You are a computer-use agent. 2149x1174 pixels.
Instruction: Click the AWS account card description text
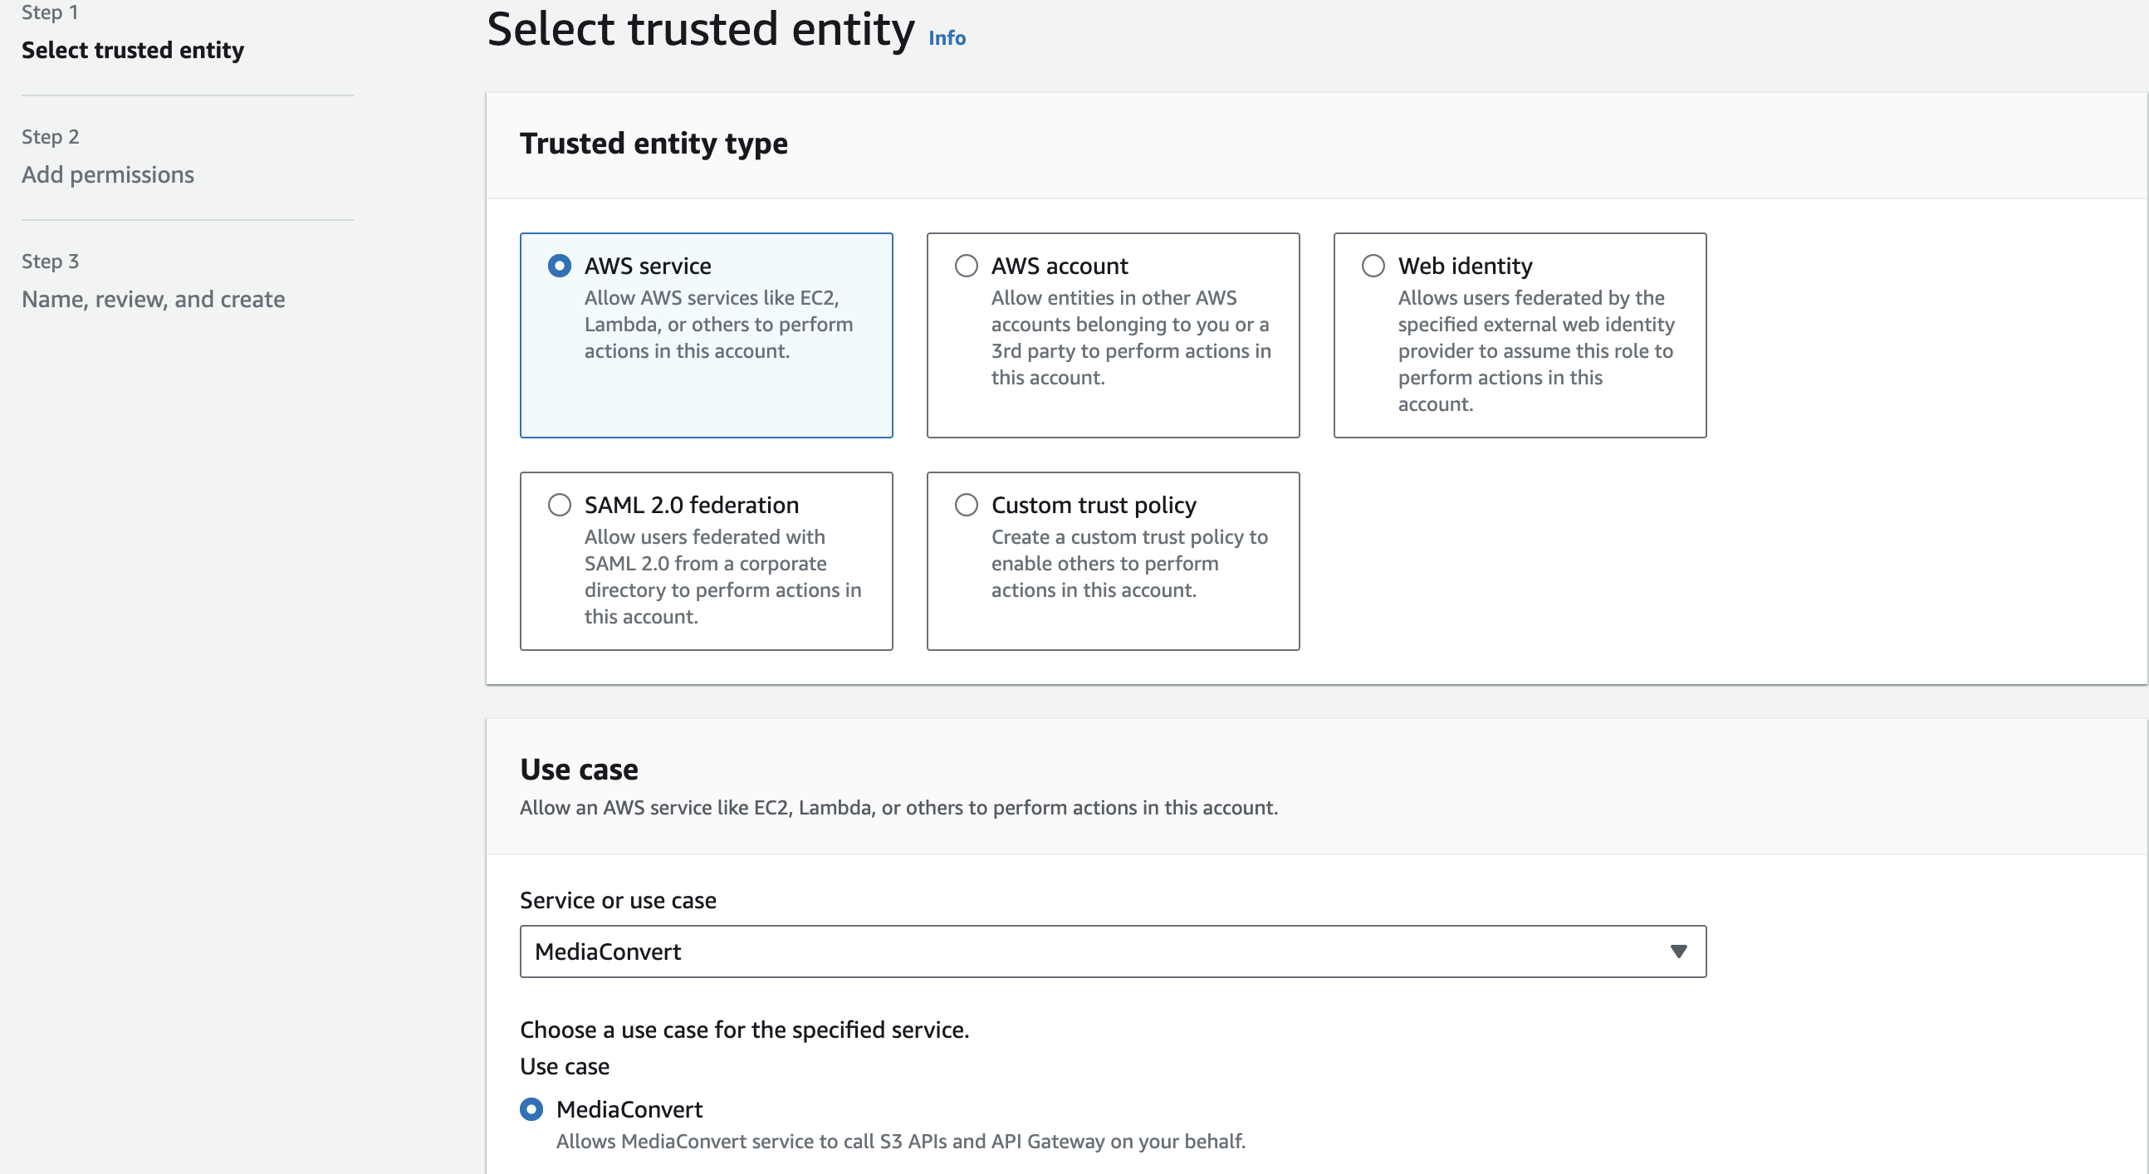[x=1130, y=337]
